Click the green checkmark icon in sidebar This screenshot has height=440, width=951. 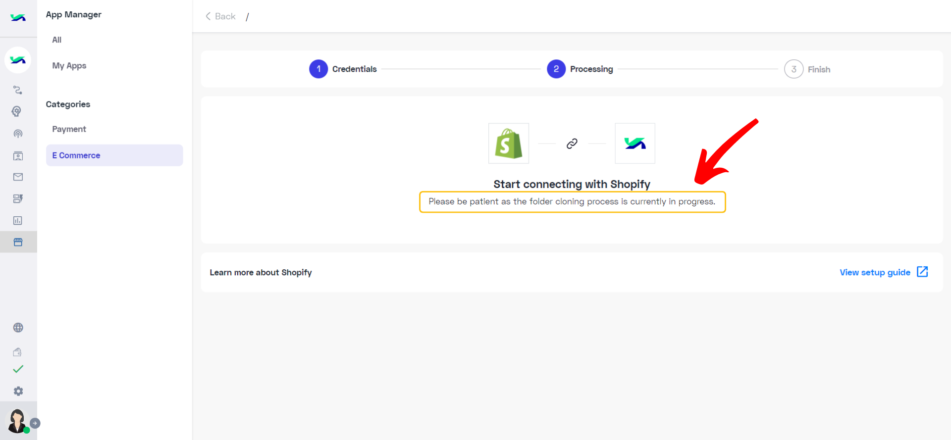point(18,369)
